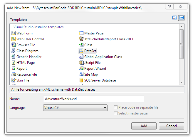Image resolution: width=193 pixels, height=138 pixels.
Task: Click the Add button
Action: (x=144, y=126)
